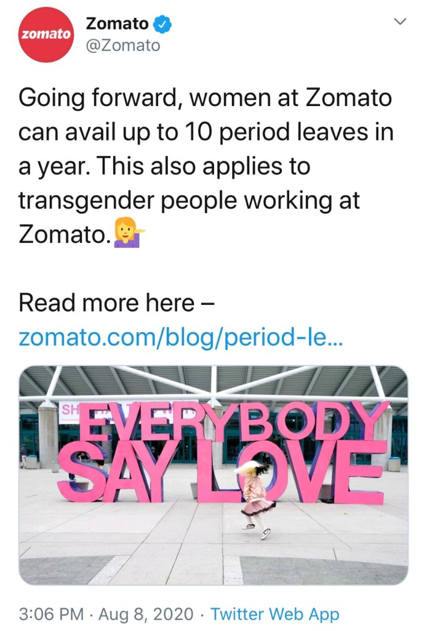Screen dimensions: 427x631
Task: Open the "Twitter Web App" source link
Action: point(274,614)
